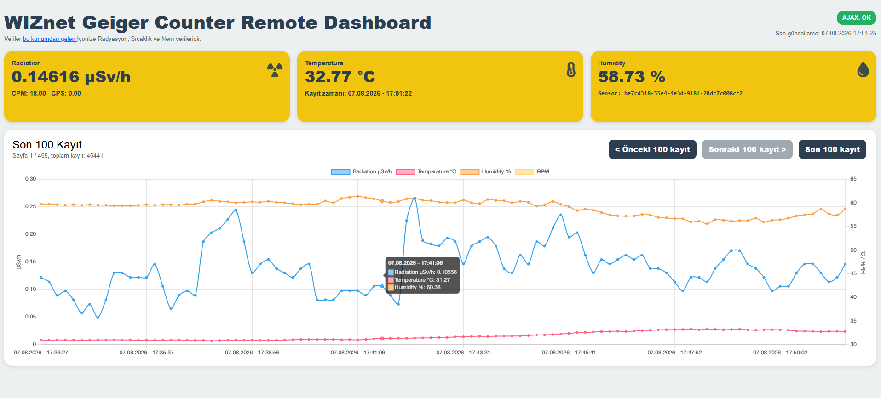Image resolution: width=881 pixels, height=398 pixels.
Task: Toggle Humidity % series in legend
Action: tap(485, 171)
